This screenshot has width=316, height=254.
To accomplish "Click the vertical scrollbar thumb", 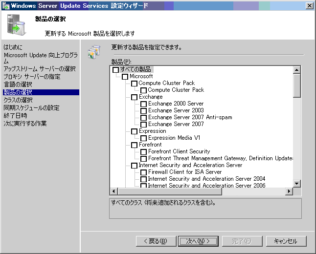I will (x=296, y=86).
